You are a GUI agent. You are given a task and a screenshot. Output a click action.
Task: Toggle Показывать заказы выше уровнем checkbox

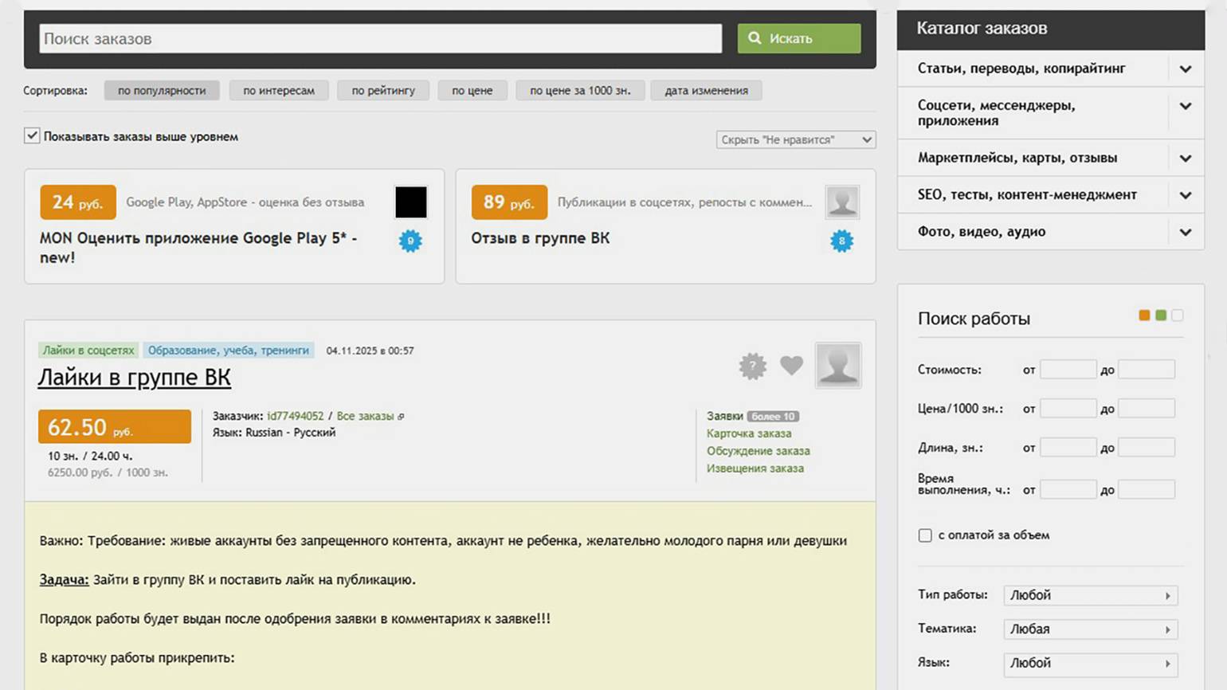32,136
